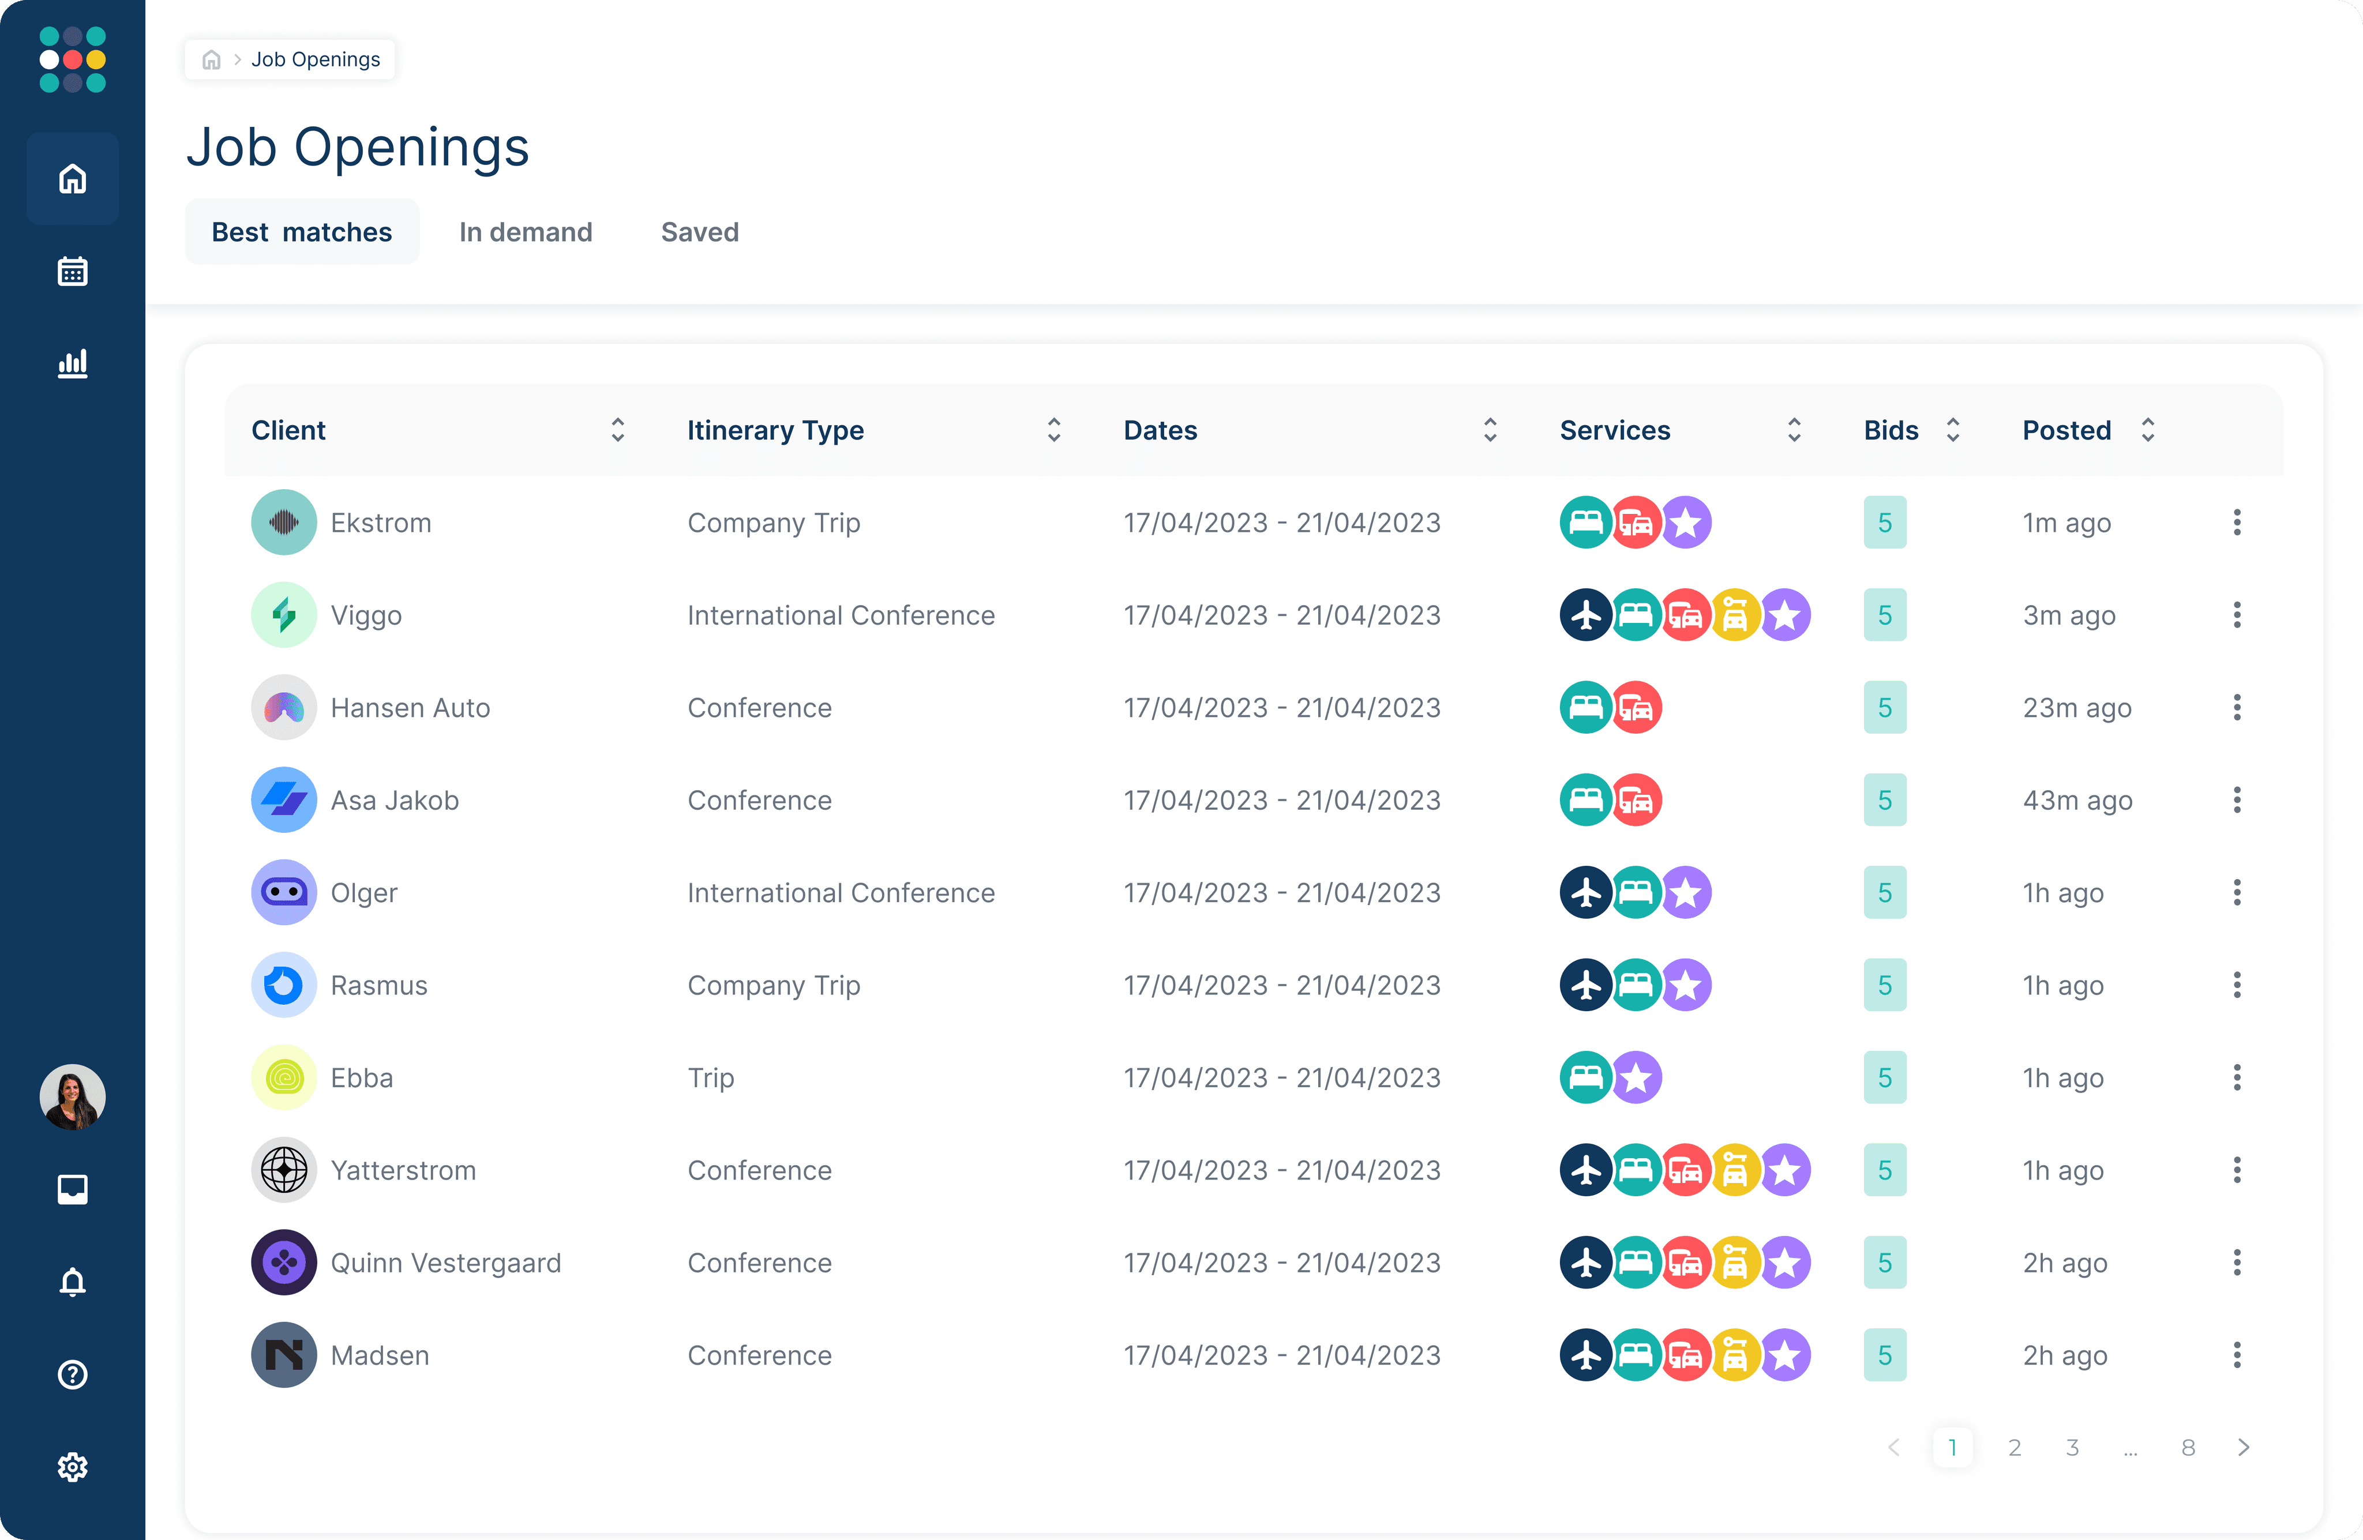Switch to the Saved tab
Screen dimensions: 2363x1540
pyautogui.click(x=699, y=232)
